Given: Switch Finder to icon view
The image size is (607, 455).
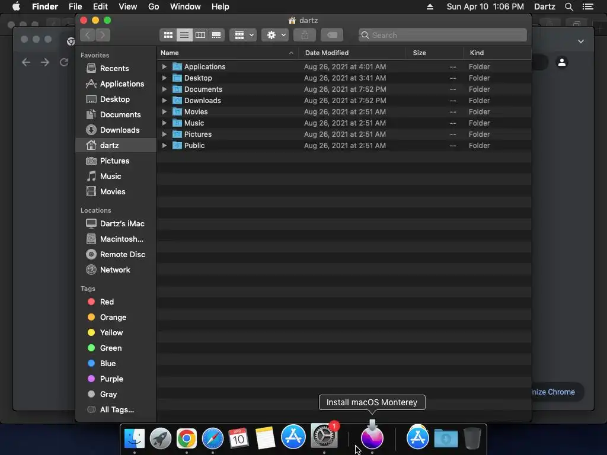Looking at the screenshot, I should [x=168, y=35].
